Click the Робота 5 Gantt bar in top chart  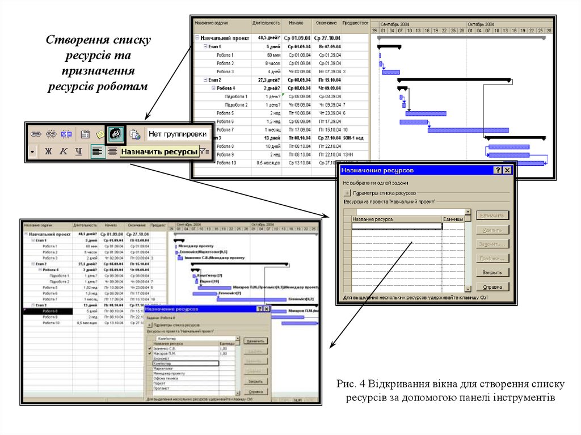426,113
